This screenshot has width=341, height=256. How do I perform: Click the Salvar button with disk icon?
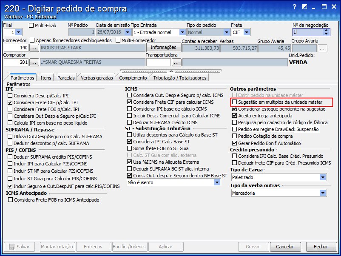(x=19, y=247)
